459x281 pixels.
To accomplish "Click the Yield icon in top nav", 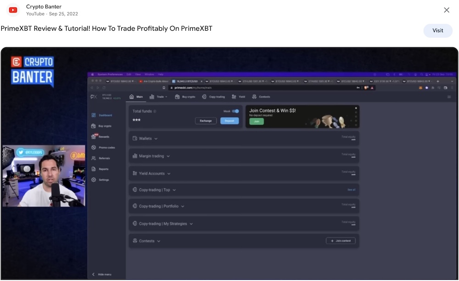I will [x=234, y=96].
